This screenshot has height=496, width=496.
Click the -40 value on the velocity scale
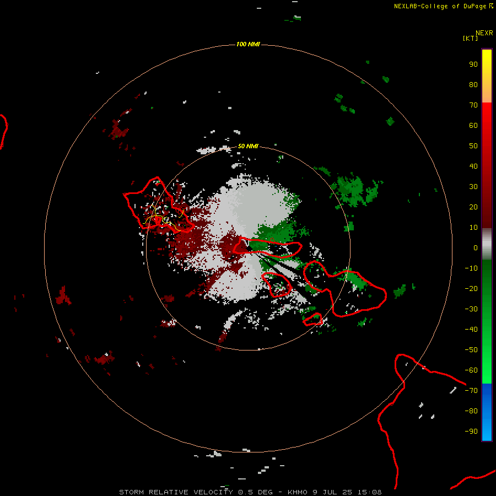click(x=471, y=330)
